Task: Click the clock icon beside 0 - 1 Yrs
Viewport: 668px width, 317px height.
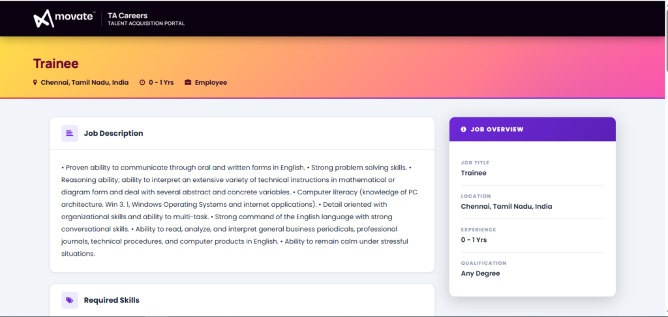Action: click(142, 83)
